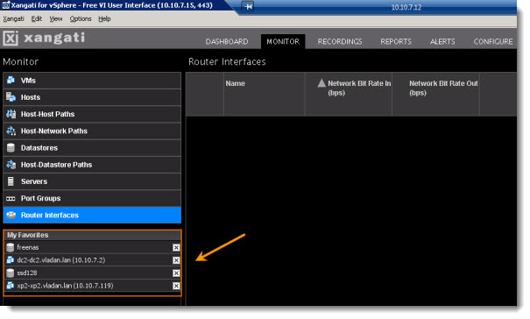The height and width of the screenshot is (319, 530).
Task: Select Host-Network Paths entry
Action: click(92, 131)
